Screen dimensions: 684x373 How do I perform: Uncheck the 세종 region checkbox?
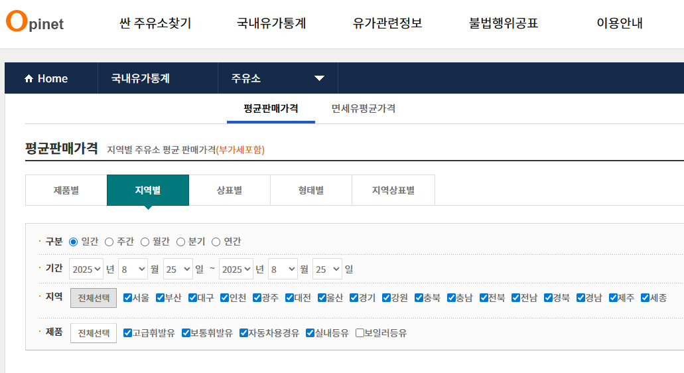[x=645, y=297]
